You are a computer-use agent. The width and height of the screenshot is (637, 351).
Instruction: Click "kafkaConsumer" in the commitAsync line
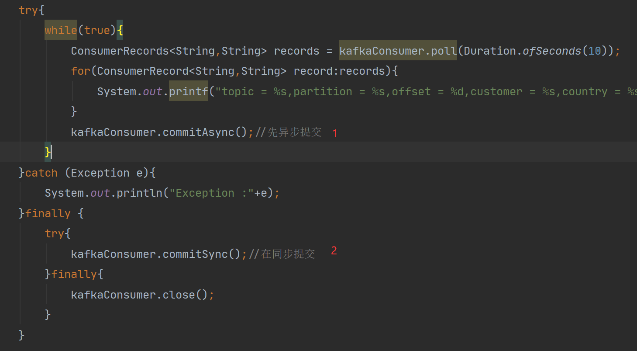114,132
